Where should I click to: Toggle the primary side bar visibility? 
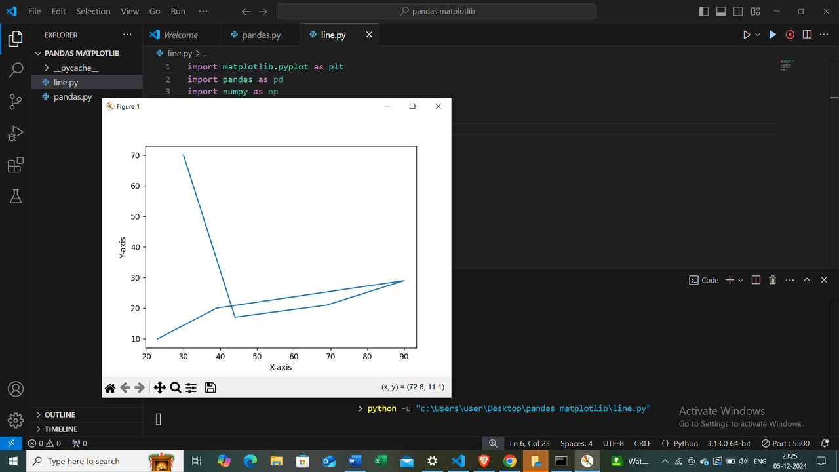point(703,10)
